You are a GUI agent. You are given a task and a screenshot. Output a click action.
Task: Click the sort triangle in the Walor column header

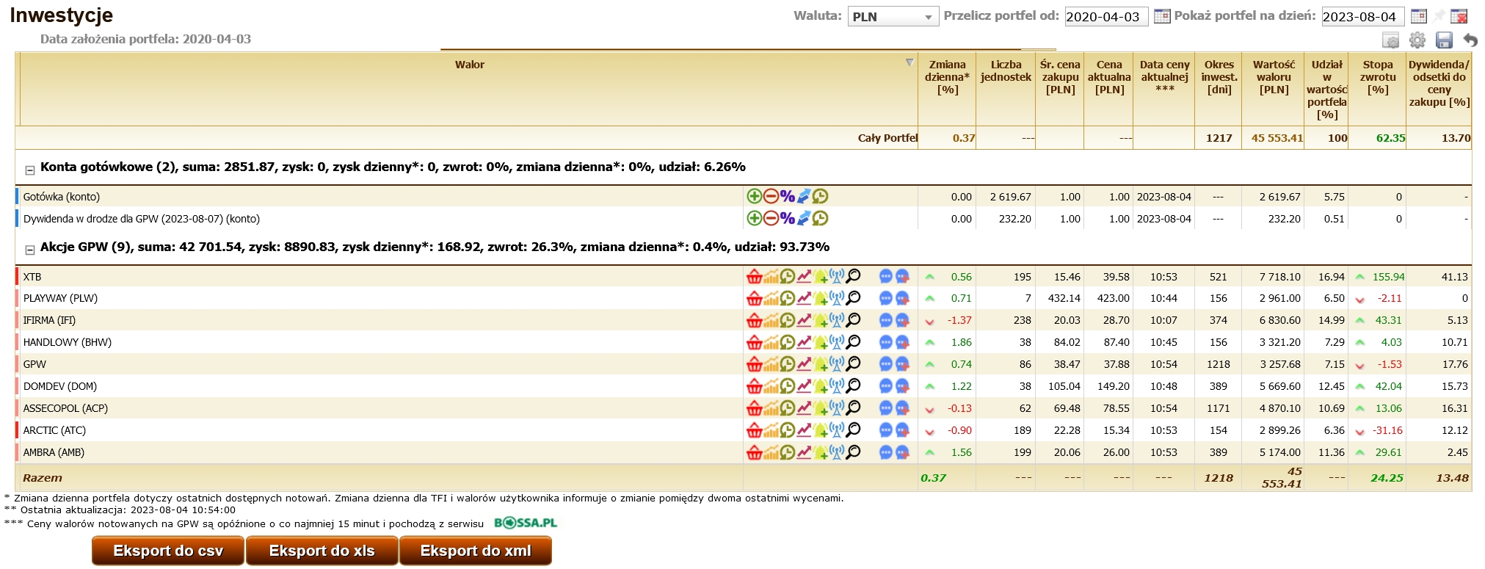(x=909, y=63)
